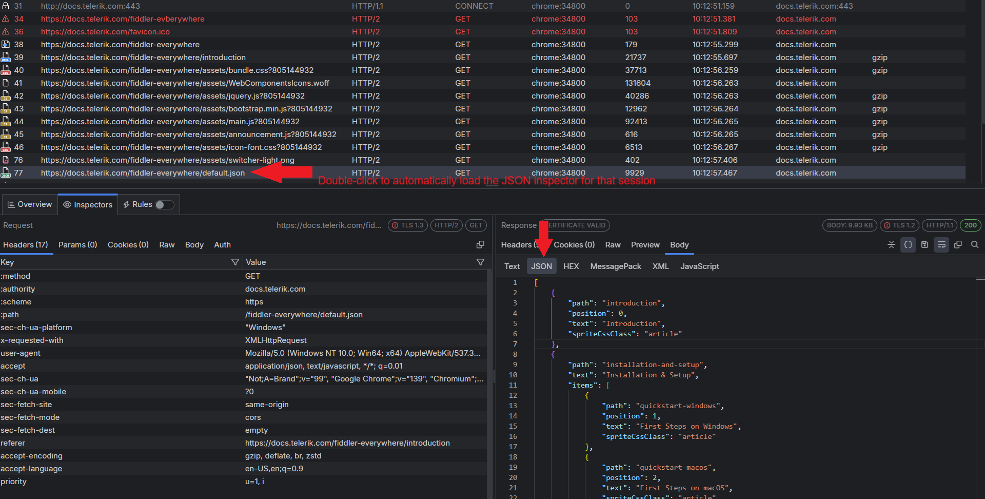
Task: Click the referer header value
Action: [x=347, y=443]
